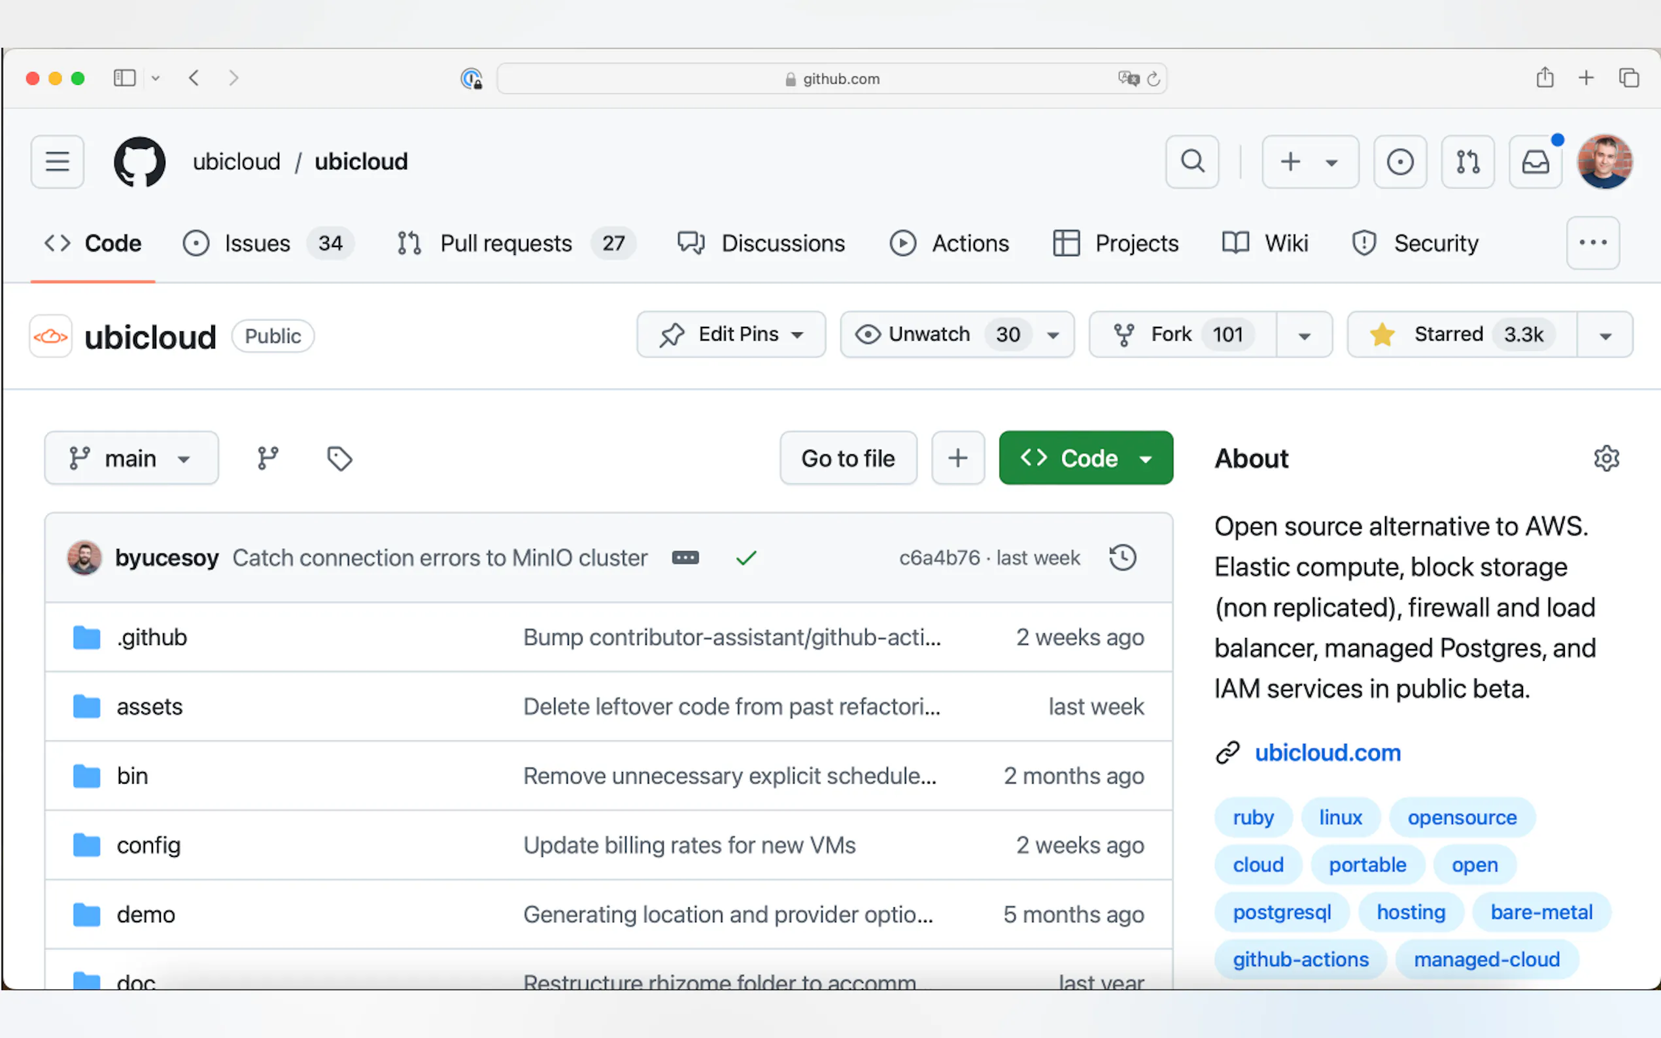Screen dimensions: 1661x1038
Task: Open commit history clock icon
Action: pos(1123,558)
